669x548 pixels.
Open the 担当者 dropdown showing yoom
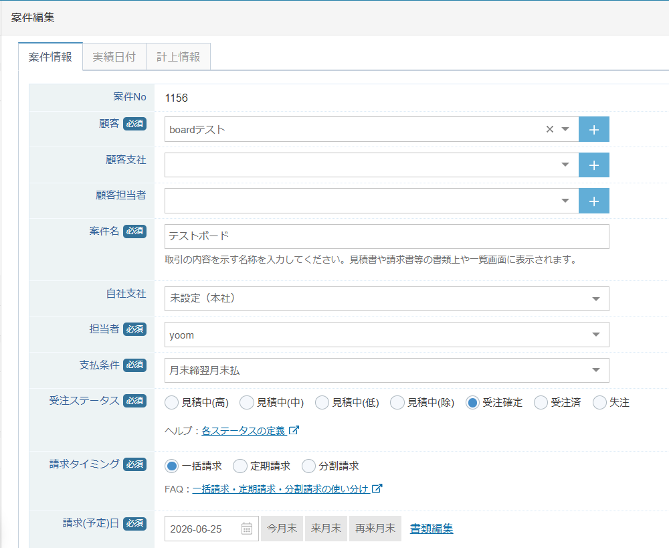tap(387, 335)
